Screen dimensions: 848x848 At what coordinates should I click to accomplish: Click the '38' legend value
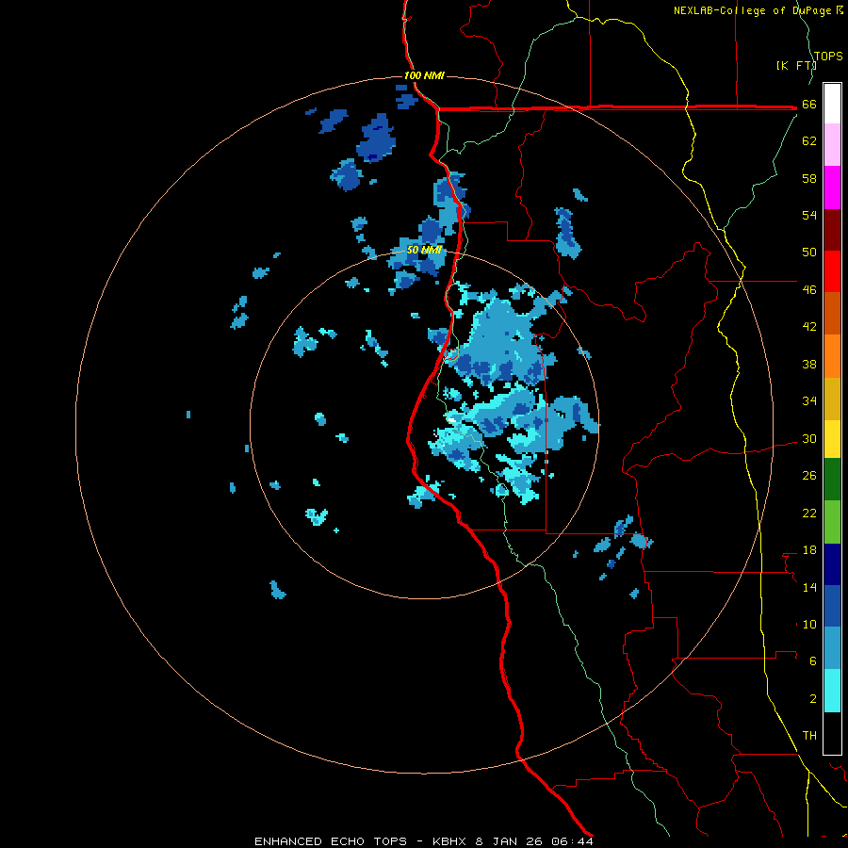coord(809,365)
